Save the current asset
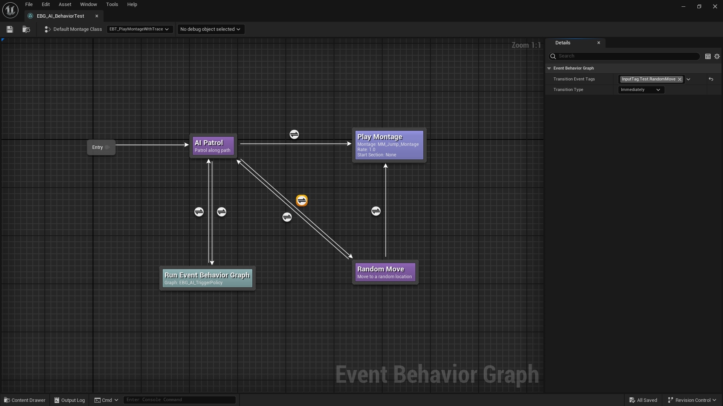Viewport: 723px width, 406px height. point(9,29)
